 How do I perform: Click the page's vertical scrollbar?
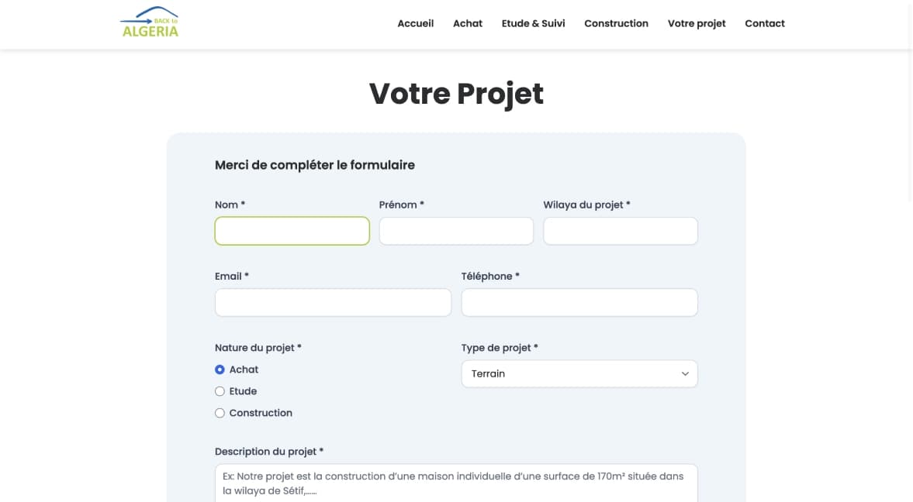tap(909, 101)
